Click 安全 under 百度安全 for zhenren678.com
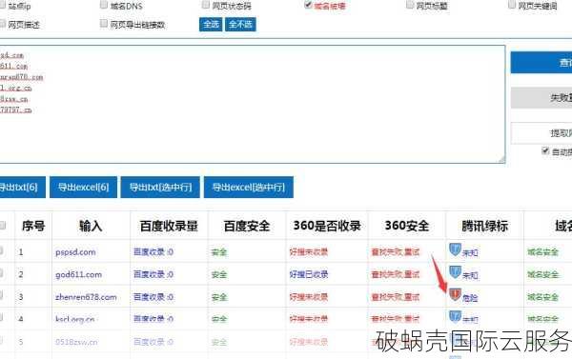The image size is (572, 359). 219,297
